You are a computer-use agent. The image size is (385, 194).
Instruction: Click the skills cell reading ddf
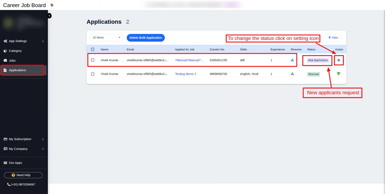point(242,60)
